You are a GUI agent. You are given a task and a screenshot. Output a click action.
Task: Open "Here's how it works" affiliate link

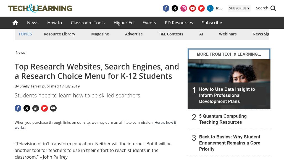click(165, 122)
